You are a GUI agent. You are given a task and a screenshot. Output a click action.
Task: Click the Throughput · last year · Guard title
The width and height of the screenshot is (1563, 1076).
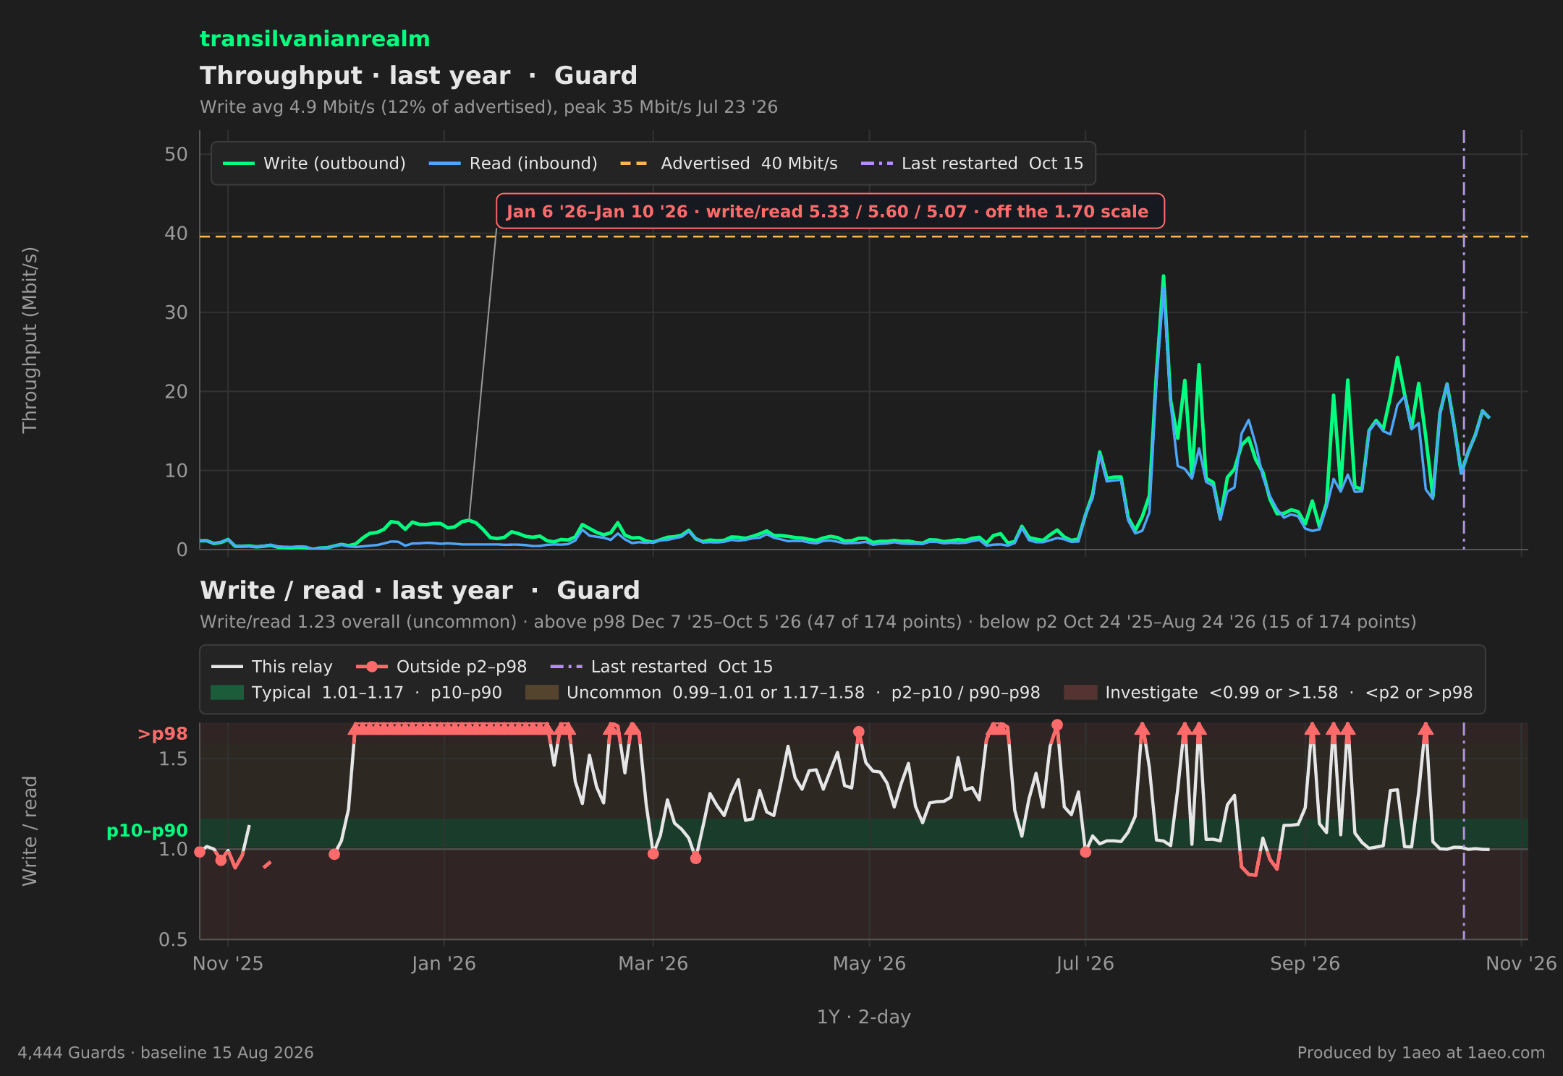(x=418, y=75)
